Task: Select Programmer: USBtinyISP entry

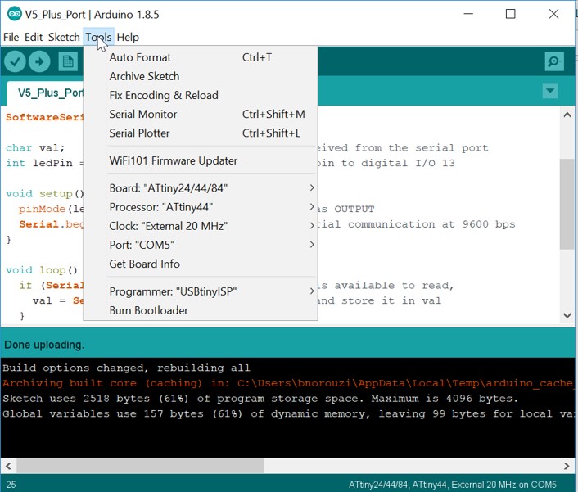Action: [201, 291]
